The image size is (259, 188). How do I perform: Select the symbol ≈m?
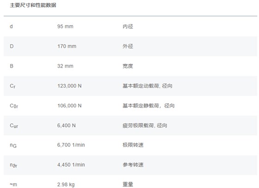[13, 185]
